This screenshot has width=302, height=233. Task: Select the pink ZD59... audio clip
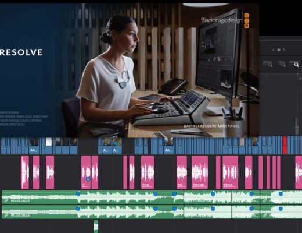tap(230, 172)
